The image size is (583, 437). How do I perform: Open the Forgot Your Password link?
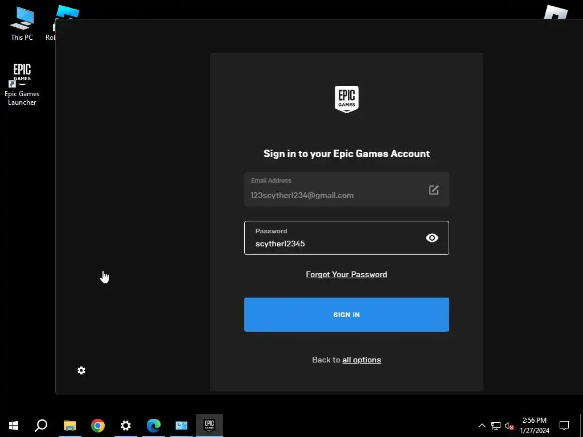tap(347, 274)
